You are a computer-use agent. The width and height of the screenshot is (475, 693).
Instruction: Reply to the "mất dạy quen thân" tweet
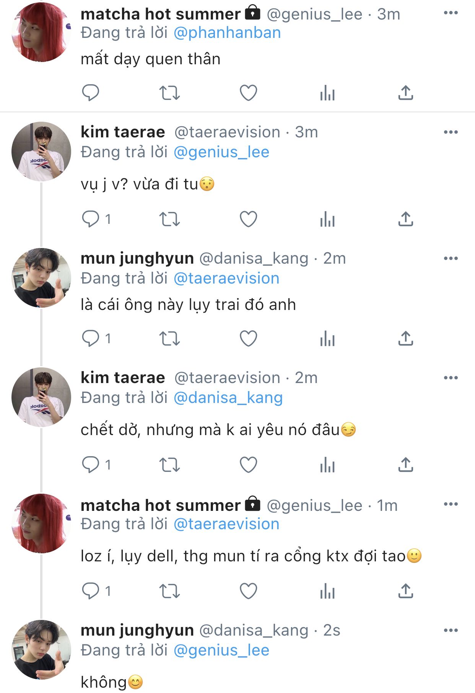click(91, 93)
